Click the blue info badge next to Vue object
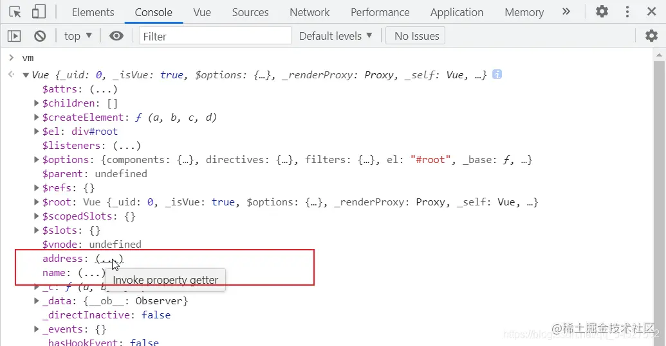Image resolution: width=666 pixels, height=346 pixels. (x=497, y=74)
